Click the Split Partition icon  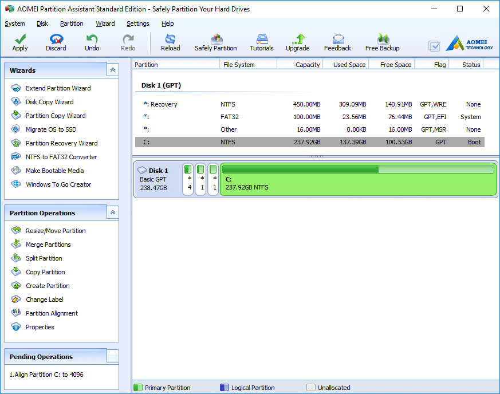[16, 258]
